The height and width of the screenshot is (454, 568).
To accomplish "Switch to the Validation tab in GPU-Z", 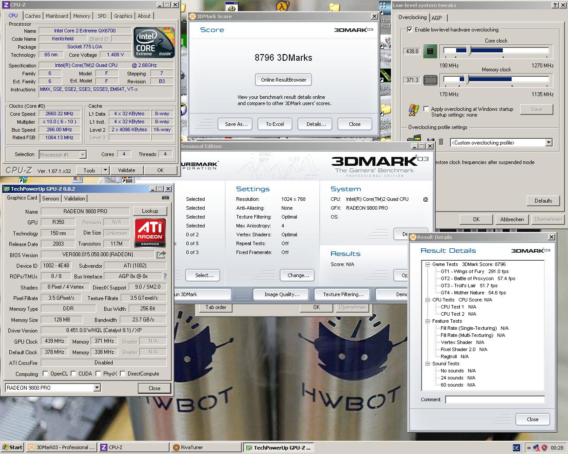I will [x=75, y=199].
